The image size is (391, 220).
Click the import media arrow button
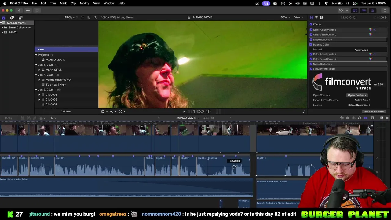click(19, 10)
